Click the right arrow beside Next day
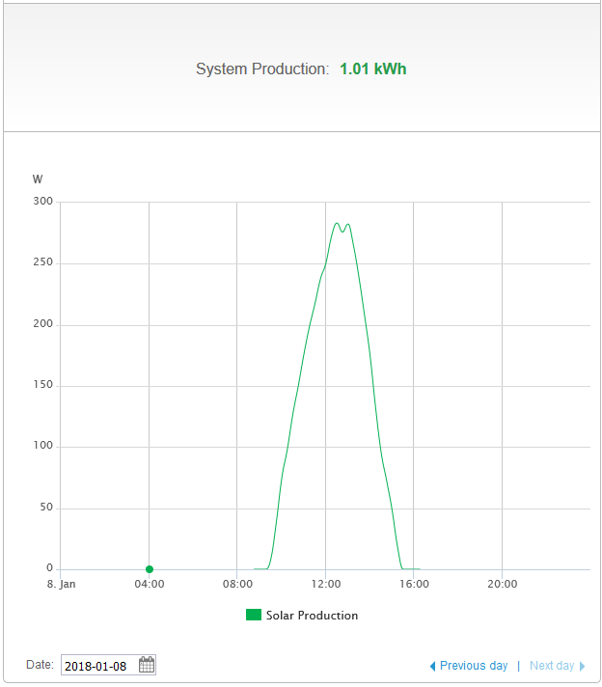 582,666
